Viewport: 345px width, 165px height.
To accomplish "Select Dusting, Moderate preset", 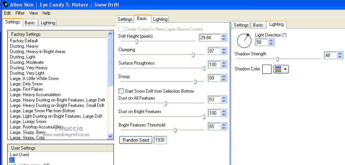I will (27, 62).
